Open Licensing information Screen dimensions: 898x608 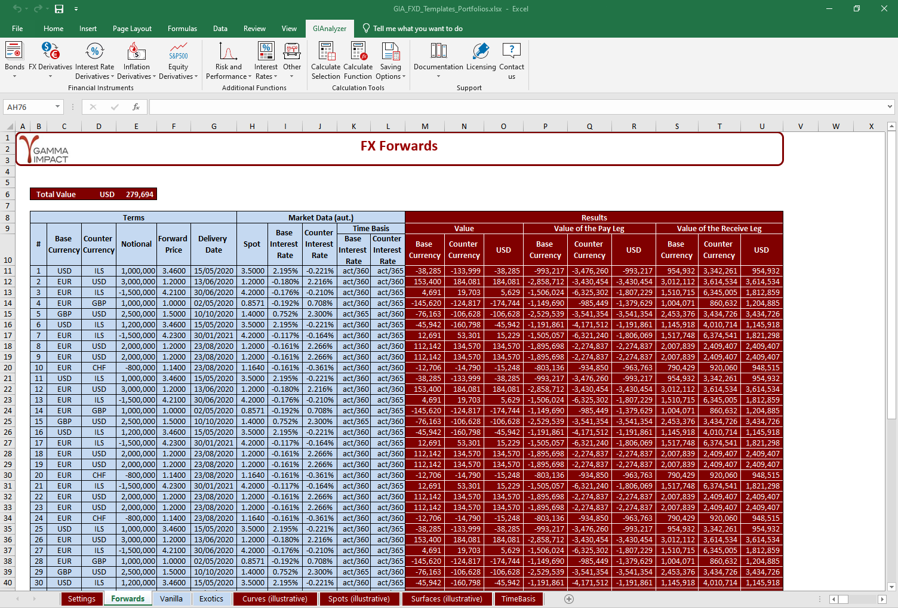pyautogui.click(x=481, y=57)
